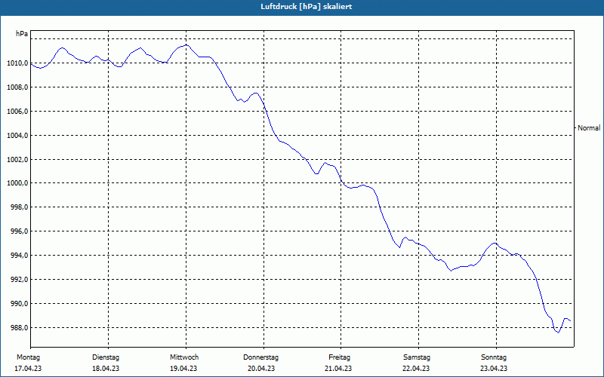Click the 1002,0 axis value
Viewport: 604px width, 377px height.
(17, 160)
